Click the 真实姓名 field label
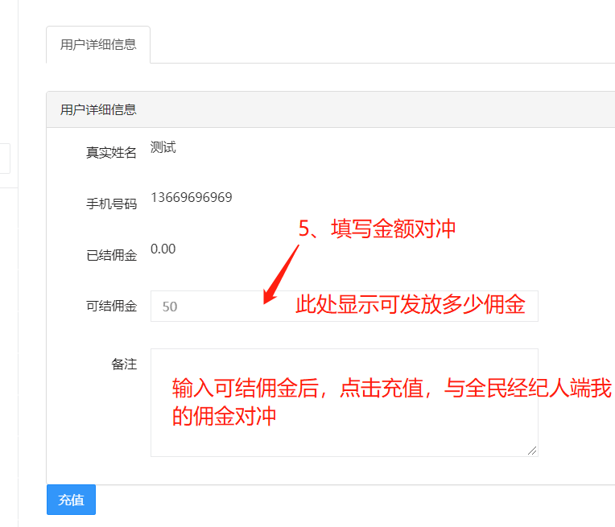The height and width of the screenshot is (527, 615). (x=111, y=153)
